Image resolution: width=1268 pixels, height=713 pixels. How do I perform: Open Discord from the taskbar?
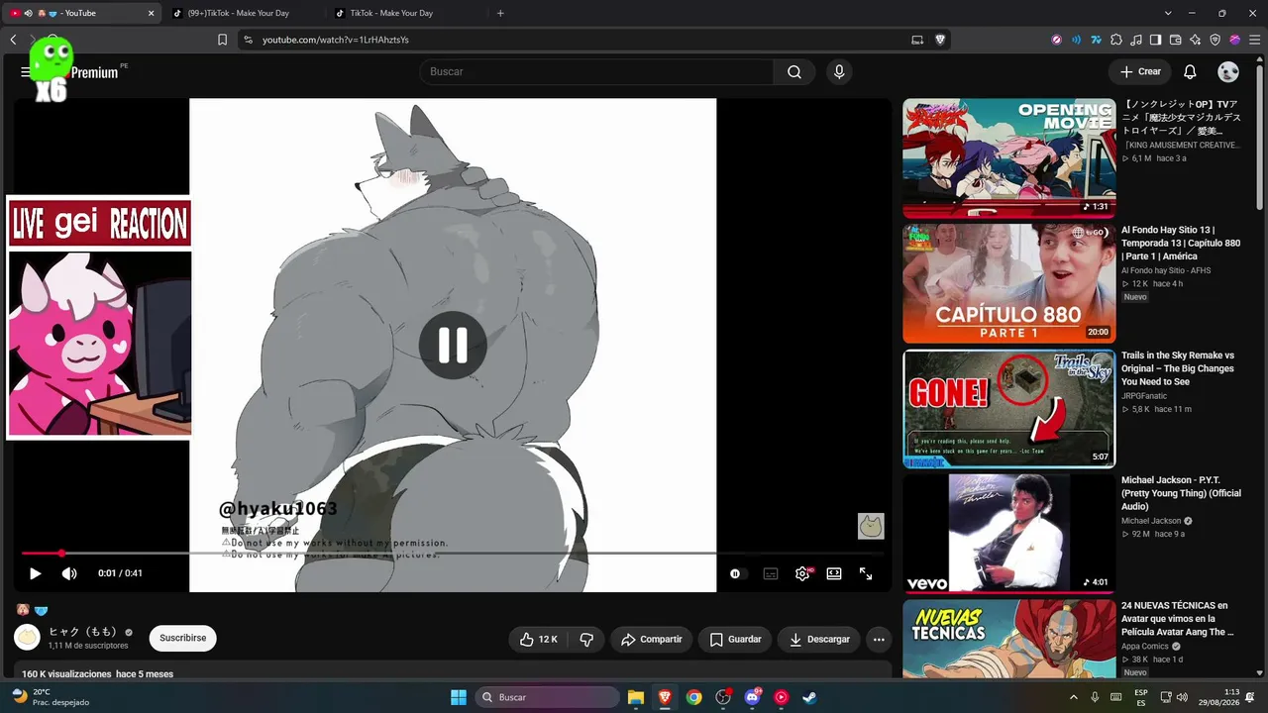[x=752, y=697]
